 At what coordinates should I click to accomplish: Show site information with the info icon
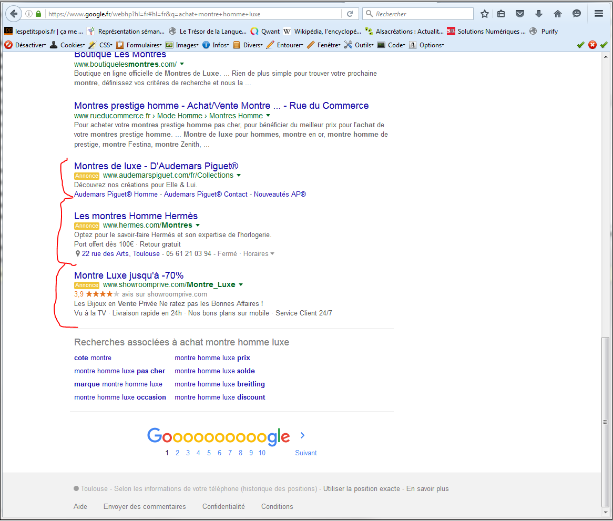point(29,14)
